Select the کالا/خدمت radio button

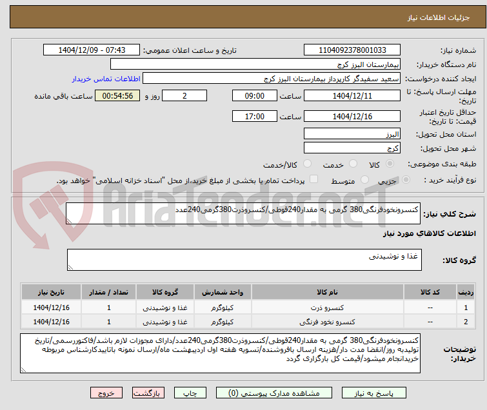[x=307, y=164]
